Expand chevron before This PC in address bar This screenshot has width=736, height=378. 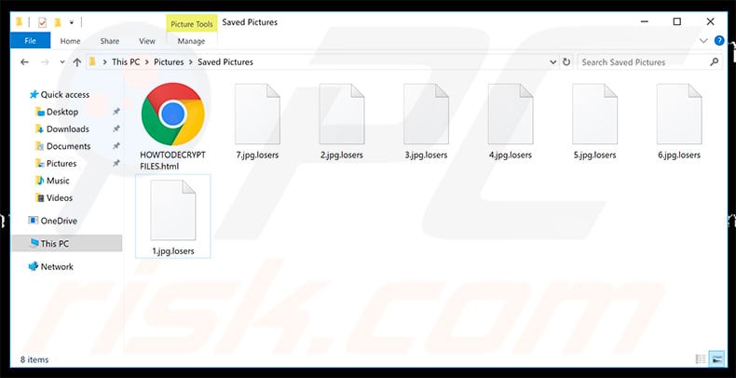(104, 61)
